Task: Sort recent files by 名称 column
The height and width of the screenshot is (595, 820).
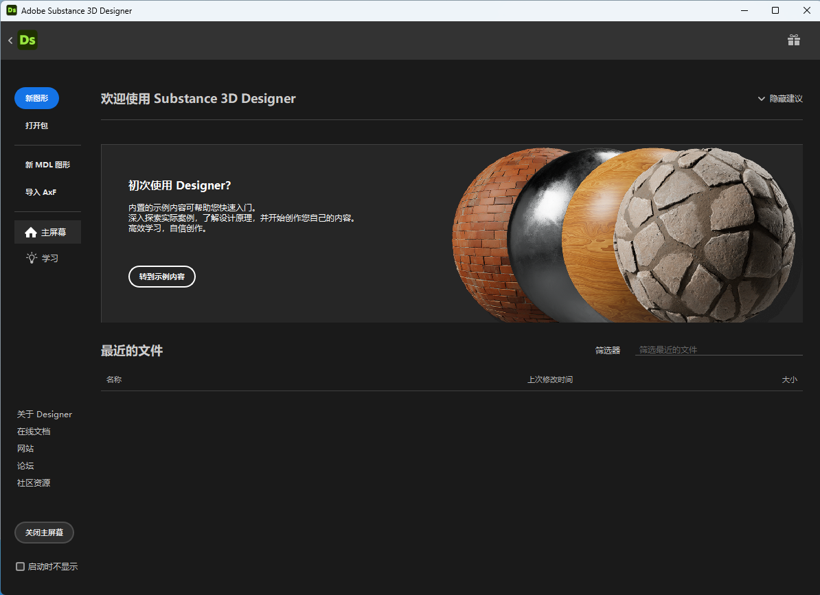Action: pyautogui.click(x=114, y=380)
